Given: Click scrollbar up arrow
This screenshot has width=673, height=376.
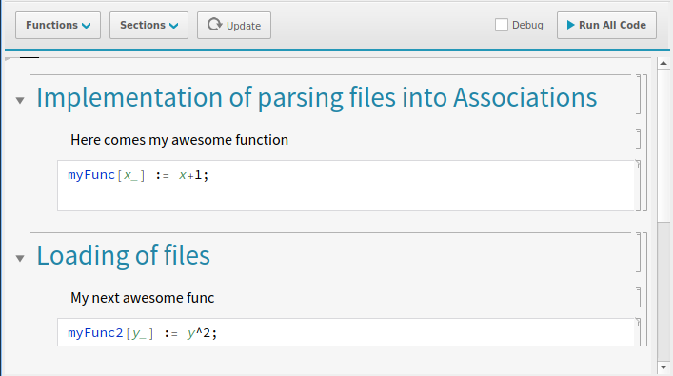Looking at the screenshot, I should 663,64.
